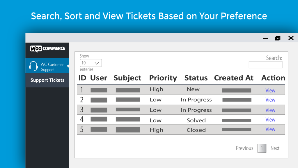Viewport: 298px width, 168px height.
Task: Minimize the window using the dash icon
Action: 265,38
